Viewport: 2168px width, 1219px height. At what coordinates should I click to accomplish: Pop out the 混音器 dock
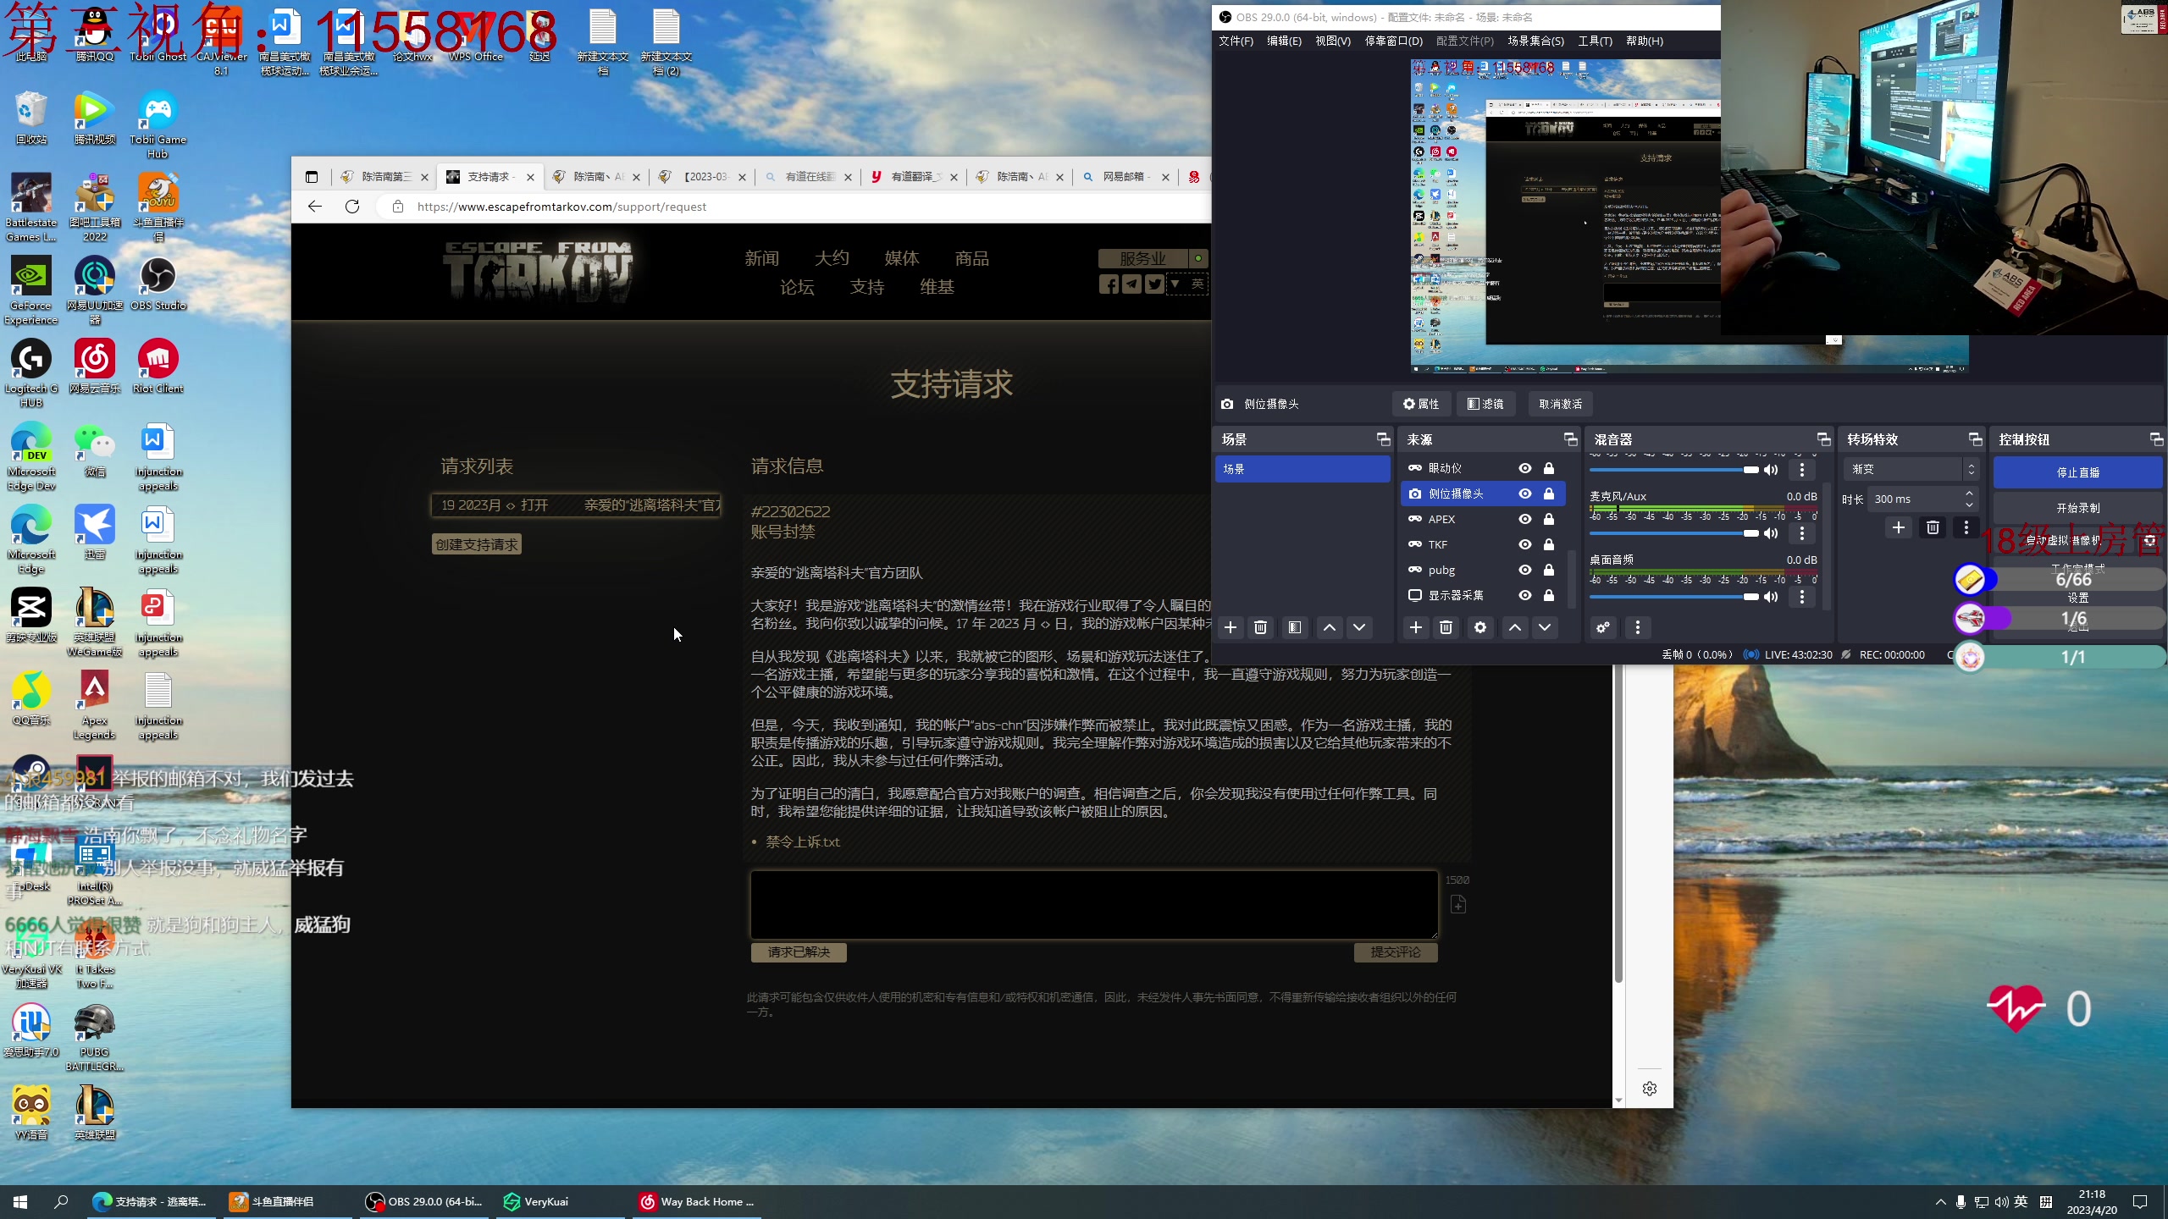(1823, 439)
